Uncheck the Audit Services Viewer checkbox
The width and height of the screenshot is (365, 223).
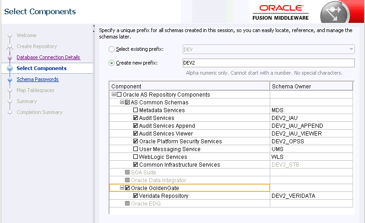coord(136,133)
